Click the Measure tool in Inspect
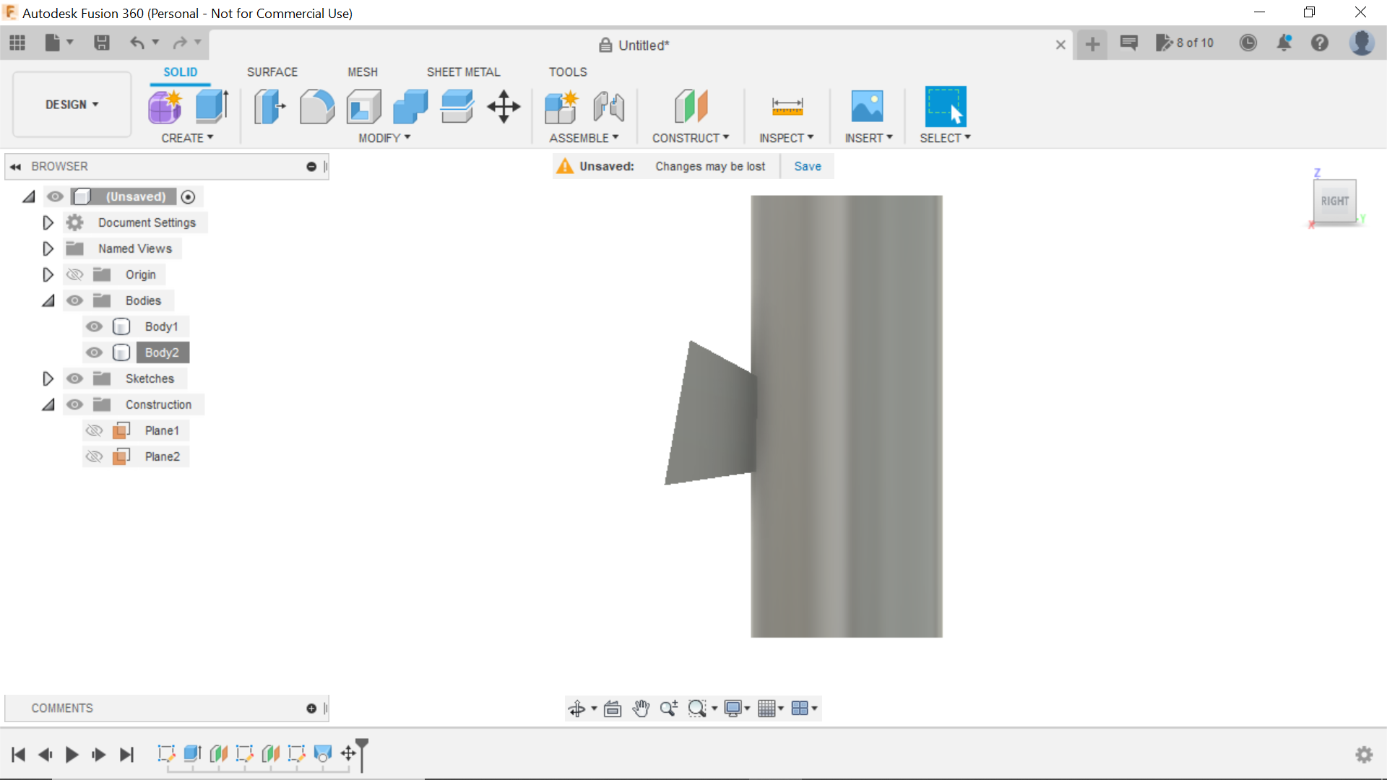 point(787,105)
